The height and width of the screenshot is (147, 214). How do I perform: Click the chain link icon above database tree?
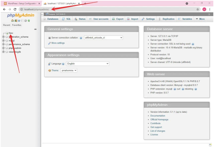coord(35,29)
